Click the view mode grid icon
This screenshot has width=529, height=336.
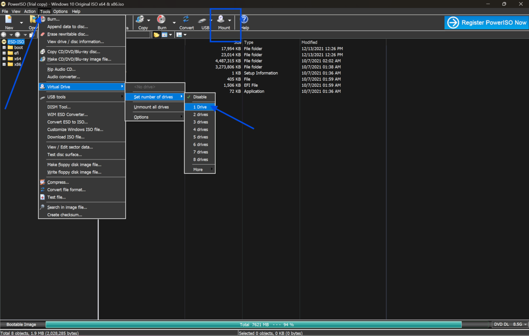164,35
